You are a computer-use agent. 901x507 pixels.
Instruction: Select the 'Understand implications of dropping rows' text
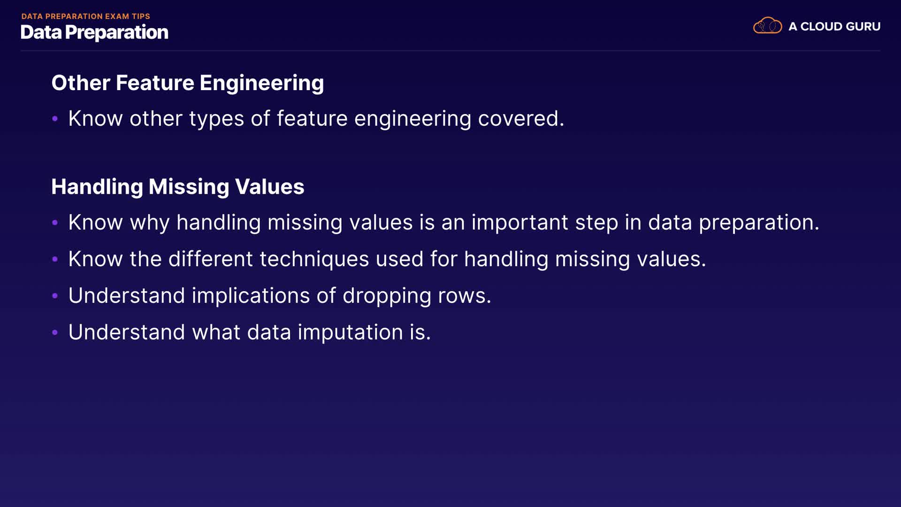point(279,296)
